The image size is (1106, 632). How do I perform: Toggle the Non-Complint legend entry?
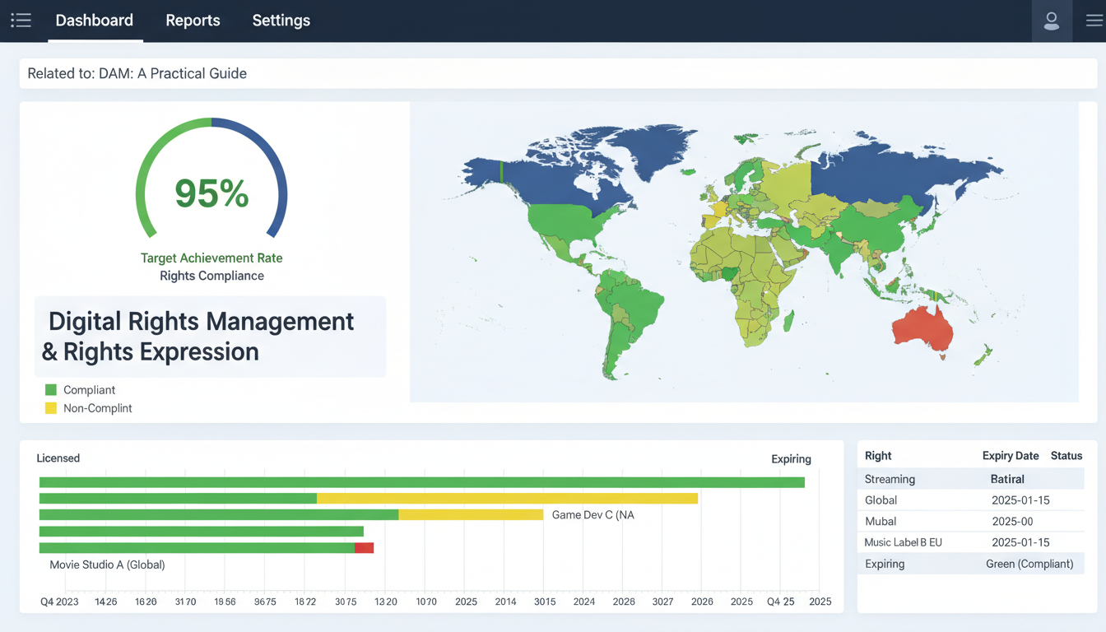click(x=98, y=407)
